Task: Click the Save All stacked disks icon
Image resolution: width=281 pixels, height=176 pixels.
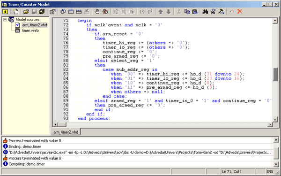Action: tap(42, 12)
